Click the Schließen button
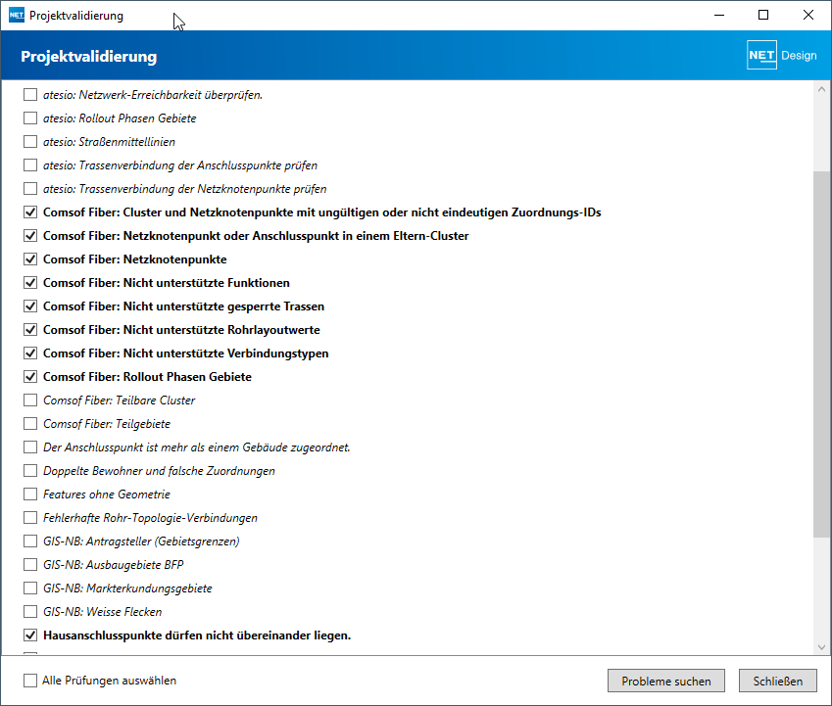The width and height of the screenshot is (832, 706). click(x=778, y=681)
